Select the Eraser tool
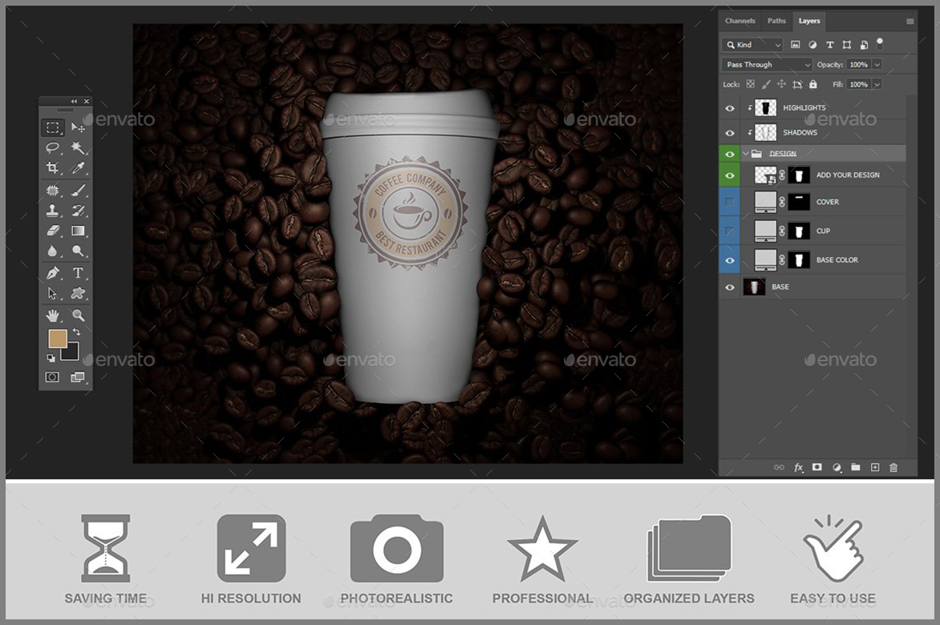This screenshot has width=940, height=625. (53, 231)
